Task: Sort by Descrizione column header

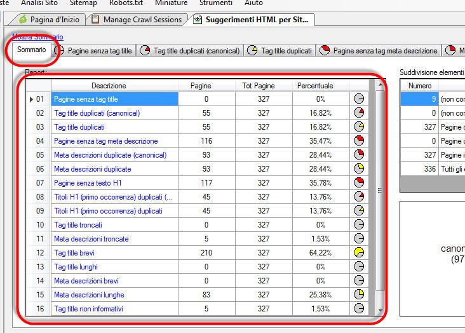Action: point(114,86)
